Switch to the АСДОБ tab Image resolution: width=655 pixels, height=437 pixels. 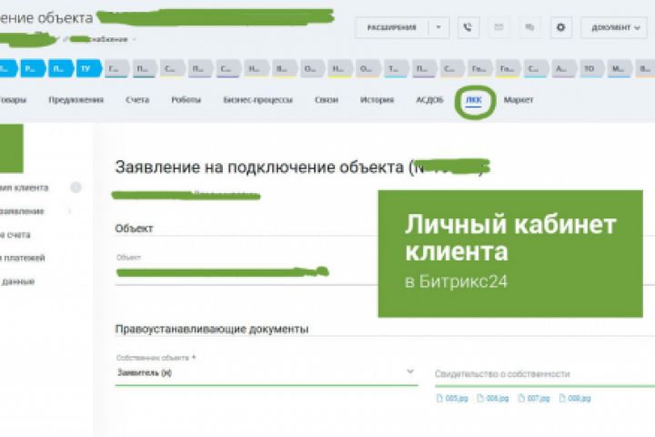click(429, 100)
